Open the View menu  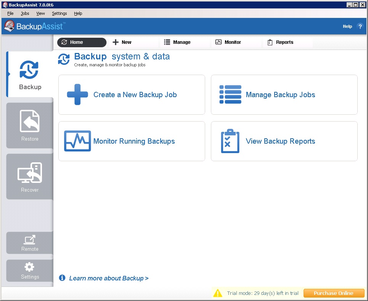[40, 13]
